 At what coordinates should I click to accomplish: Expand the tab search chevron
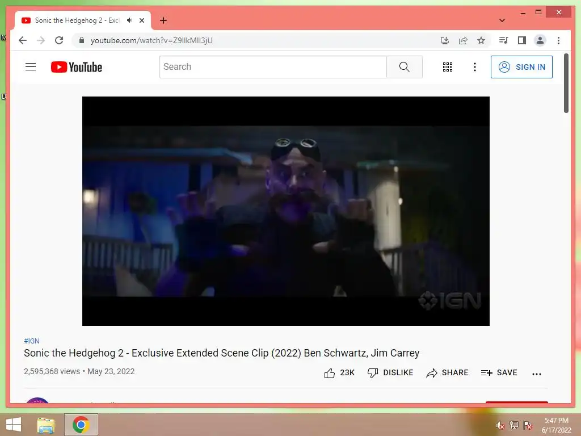[x=502, y=20]
